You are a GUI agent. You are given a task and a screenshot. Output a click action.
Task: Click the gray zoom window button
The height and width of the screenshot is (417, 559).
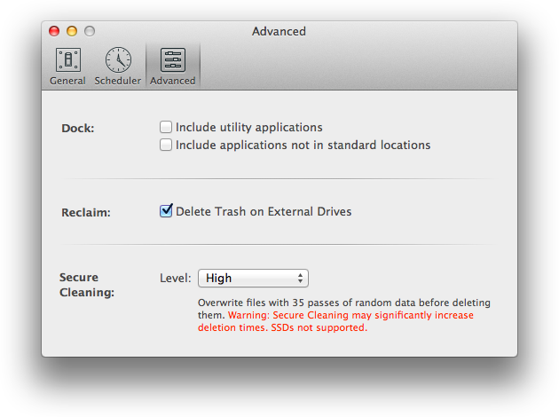click(90, 31)
